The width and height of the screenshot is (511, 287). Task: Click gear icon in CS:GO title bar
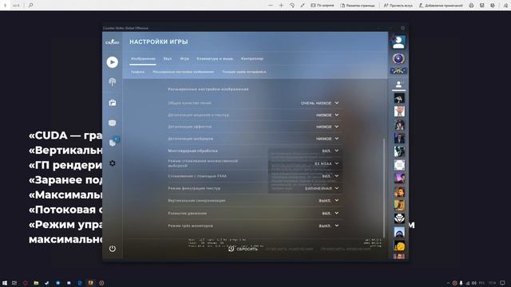tap(402, 28)
